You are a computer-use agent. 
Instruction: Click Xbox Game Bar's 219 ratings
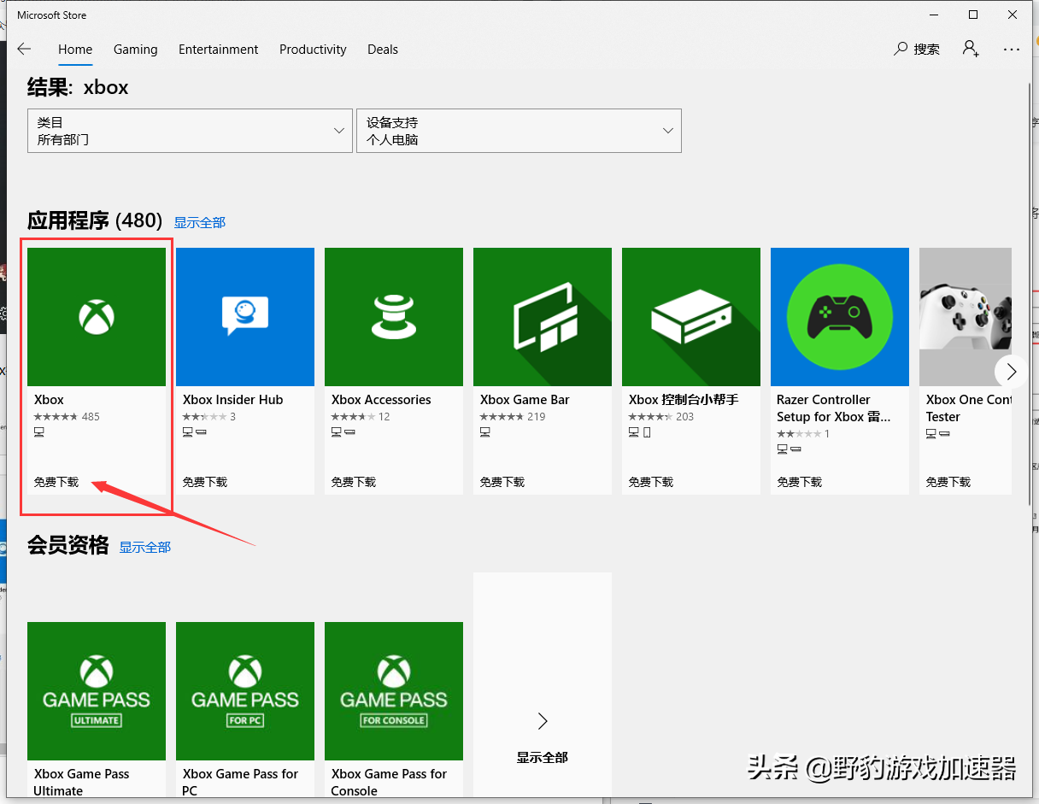[513, 417]
